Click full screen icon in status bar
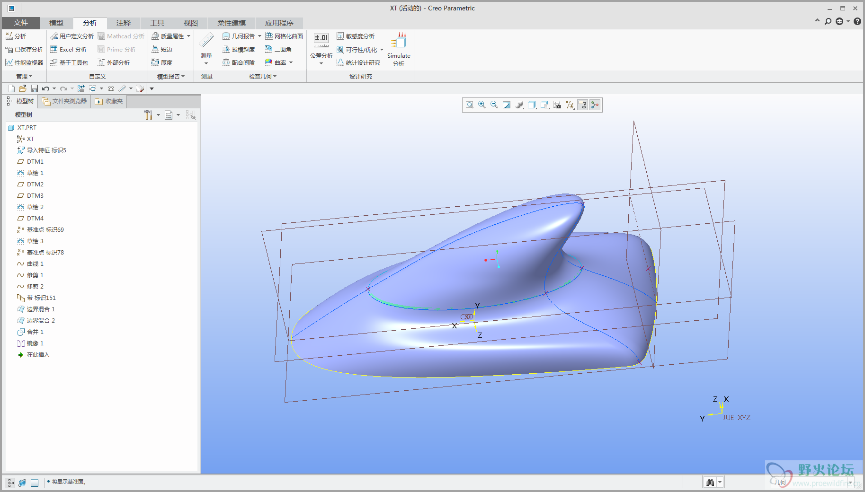This screenshot has height=492, width=865. [x=35, y=483]
